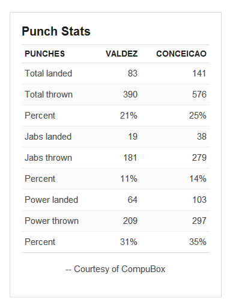Click the Power landed row label

(51, 200)
